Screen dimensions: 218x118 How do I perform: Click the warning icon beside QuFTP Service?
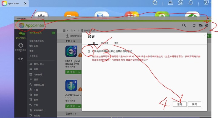(x=80, y=89)
